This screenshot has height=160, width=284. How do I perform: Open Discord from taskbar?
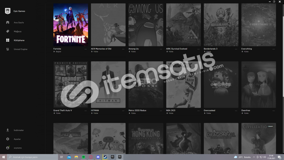coord(98,157)
